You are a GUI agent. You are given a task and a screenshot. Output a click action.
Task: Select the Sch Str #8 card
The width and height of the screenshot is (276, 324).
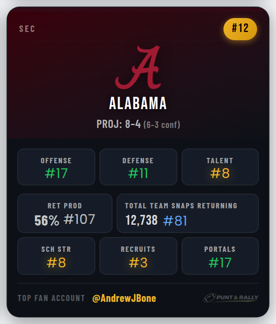pyautogui.click(x=56, y=256)
